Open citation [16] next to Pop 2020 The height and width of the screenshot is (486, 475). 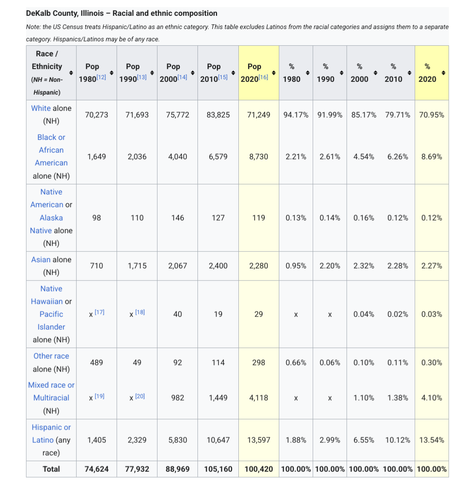[263, 77]
